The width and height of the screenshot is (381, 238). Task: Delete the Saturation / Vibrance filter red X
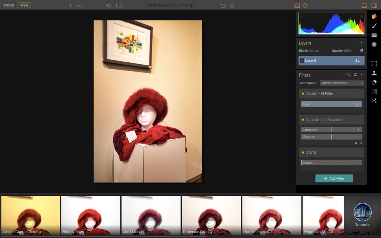pos(361,143)
